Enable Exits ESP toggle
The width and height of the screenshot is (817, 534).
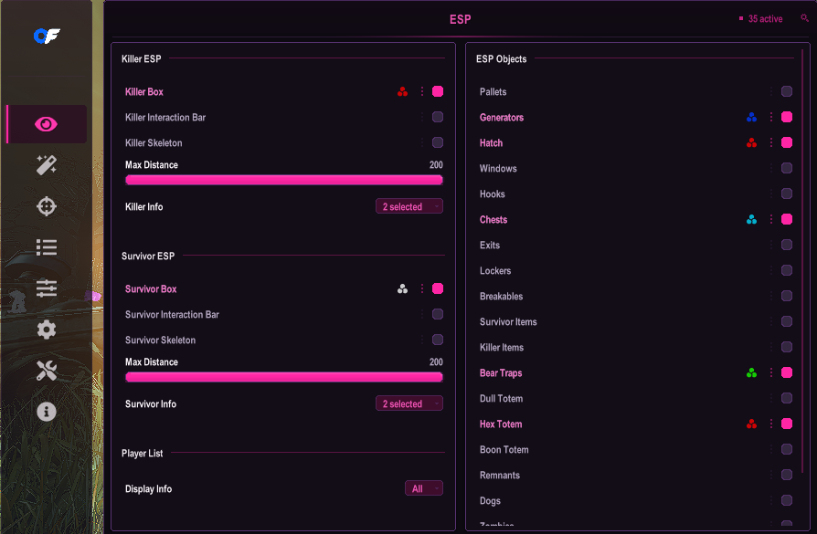[787, 246]
